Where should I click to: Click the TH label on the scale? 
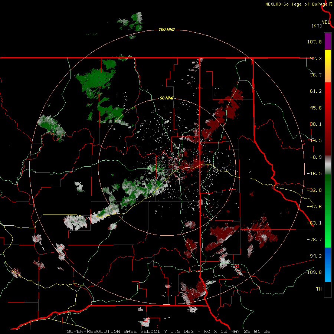[319, 289]
